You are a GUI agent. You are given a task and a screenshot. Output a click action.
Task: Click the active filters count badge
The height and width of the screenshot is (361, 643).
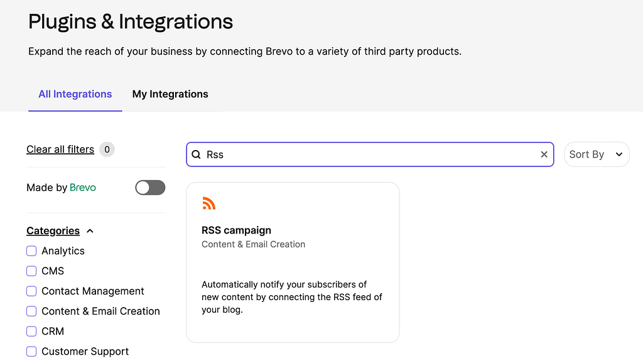[x=107, y=149]
